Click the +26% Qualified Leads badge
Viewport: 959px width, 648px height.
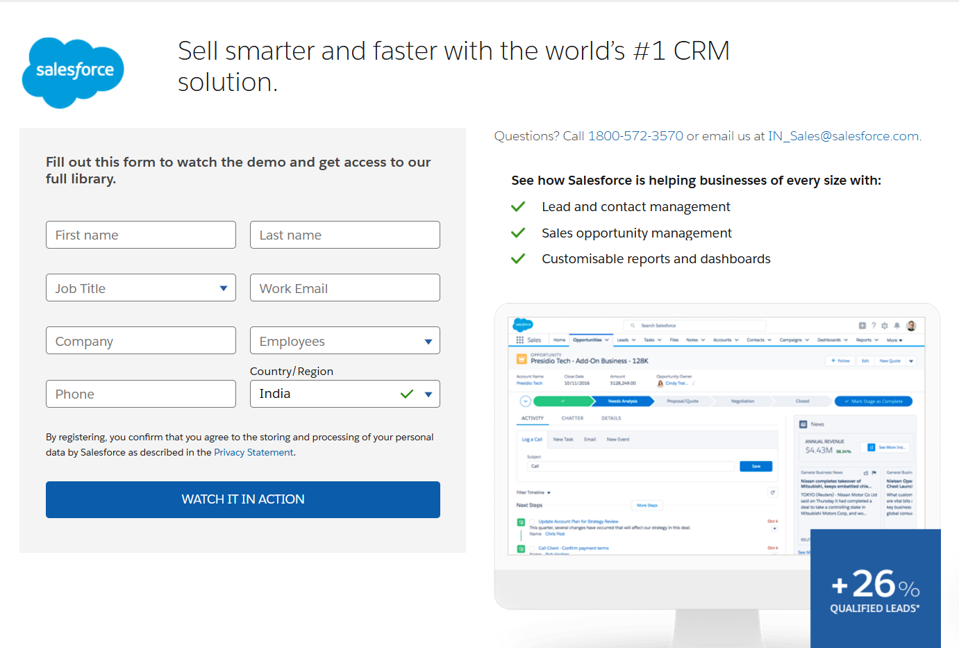pyautogui.click(x=876, y=588)
